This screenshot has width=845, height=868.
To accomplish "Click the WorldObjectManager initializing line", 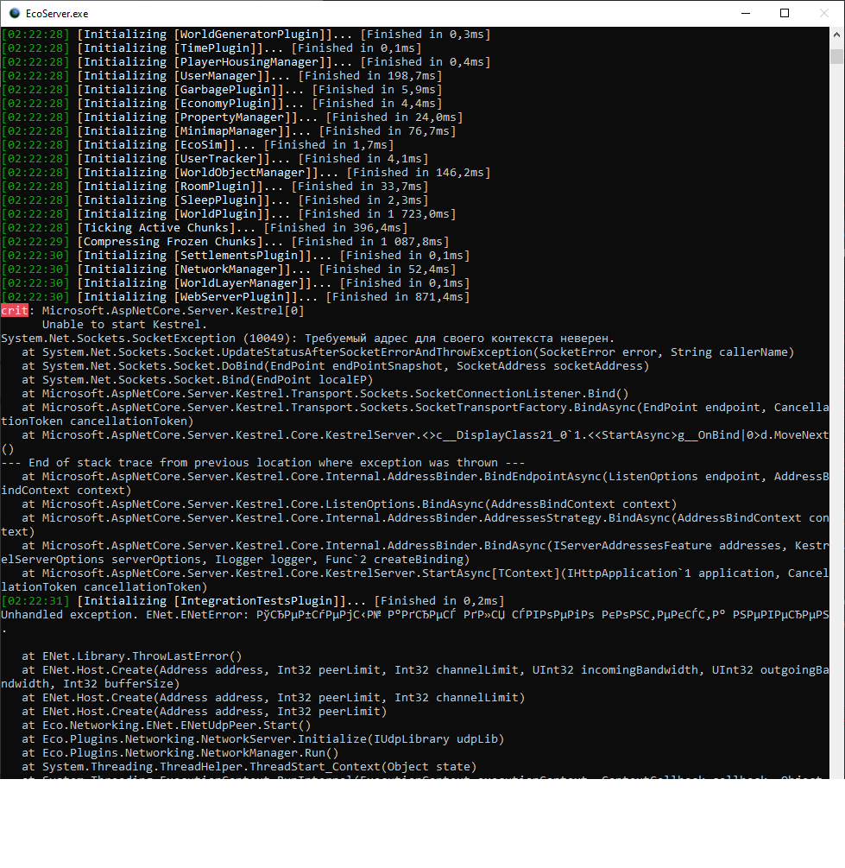I will click(246, 173).
